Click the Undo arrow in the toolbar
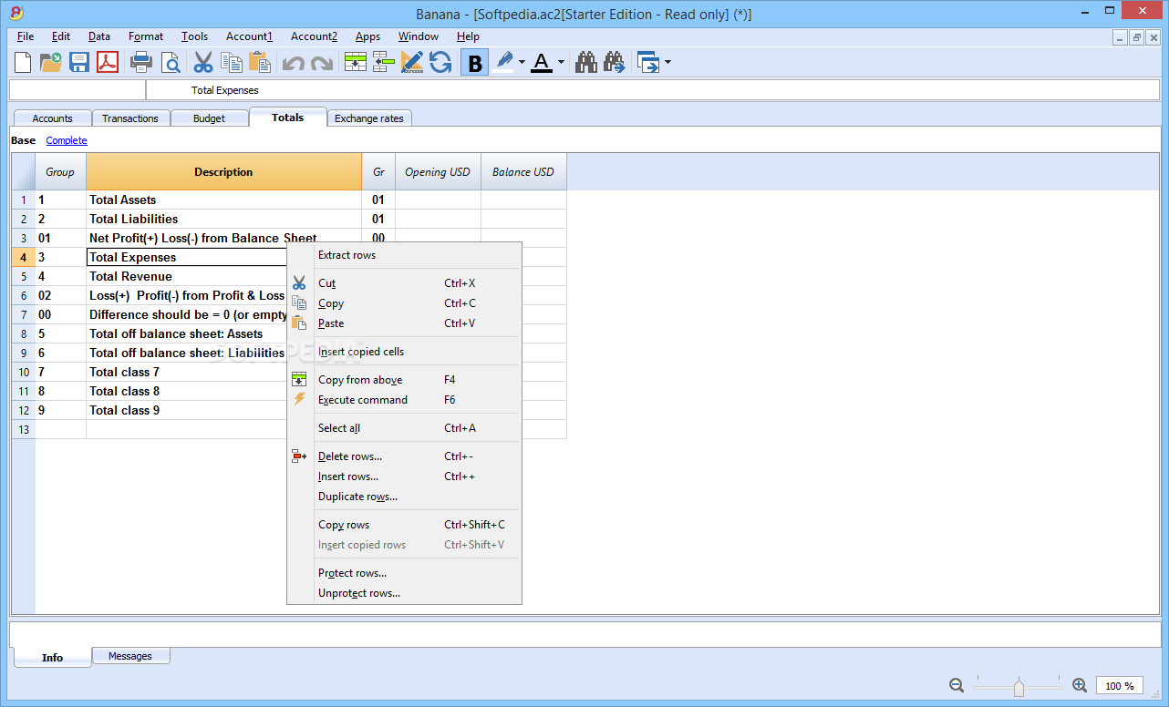This screenshot has width=1169, height=707. [x=293, y=63]
